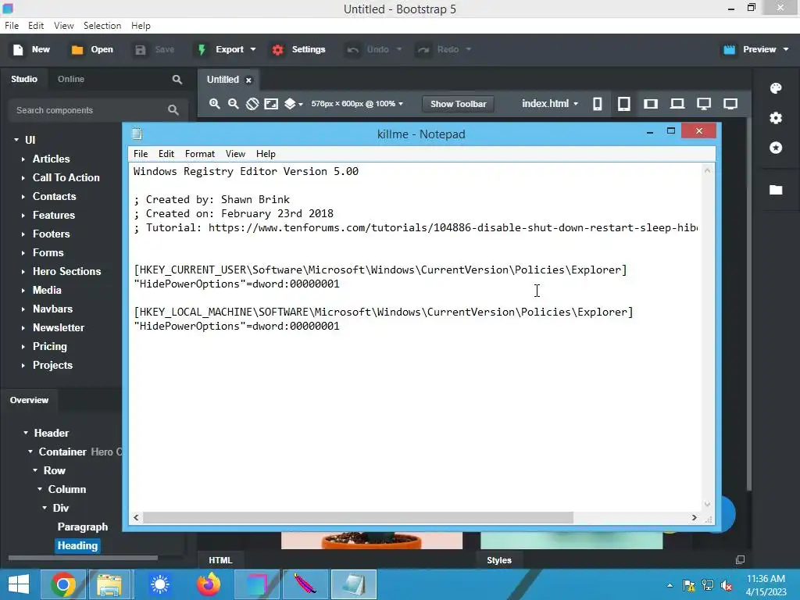This screenshot has height=600, width=800.
Task: Select Heading in the Overview tree
Action: [x=77, y=545]
